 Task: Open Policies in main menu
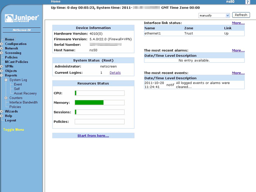[x=11, y=57]
